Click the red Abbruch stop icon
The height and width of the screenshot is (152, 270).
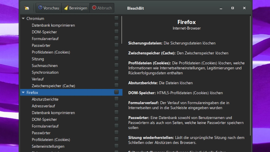point(94,8)
